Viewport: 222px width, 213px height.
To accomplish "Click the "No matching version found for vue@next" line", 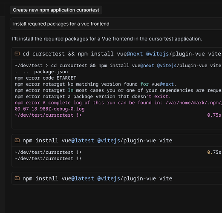I will tap(95, 84).
